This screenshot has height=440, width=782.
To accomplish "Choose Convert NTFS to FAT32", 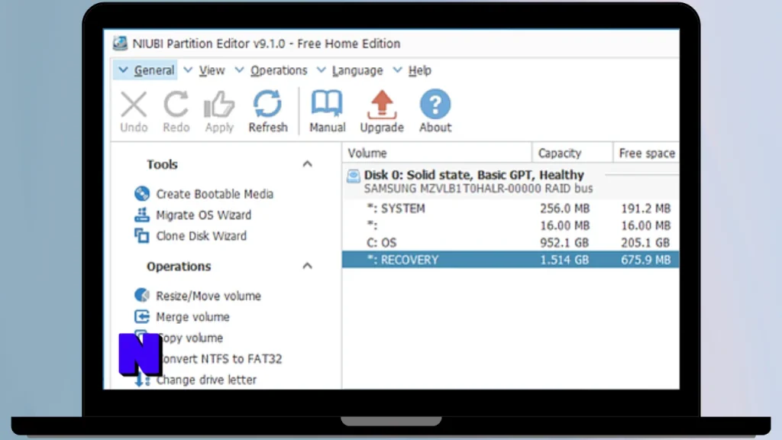I will [x=221, y=359].
